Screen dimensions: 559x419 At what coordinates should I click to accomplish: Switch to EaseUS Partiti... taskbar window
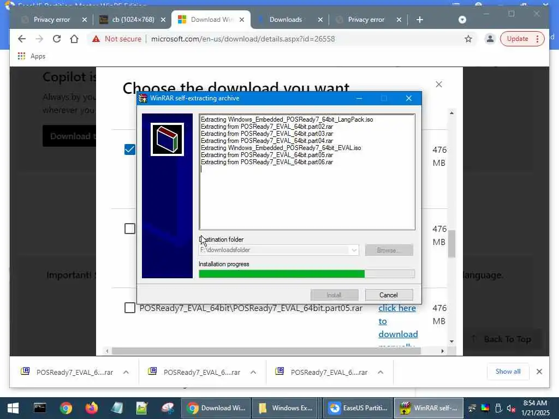click(358, 408)
